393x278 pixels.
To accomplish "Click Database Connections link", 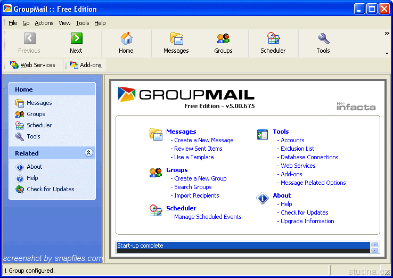I will pyautogui.click(x=309, y=157).
